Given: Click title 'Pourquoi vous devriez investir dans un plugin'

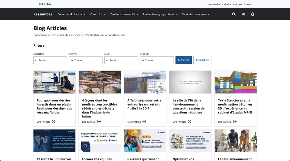Looking at the screenshot, I should click(55, 106).
